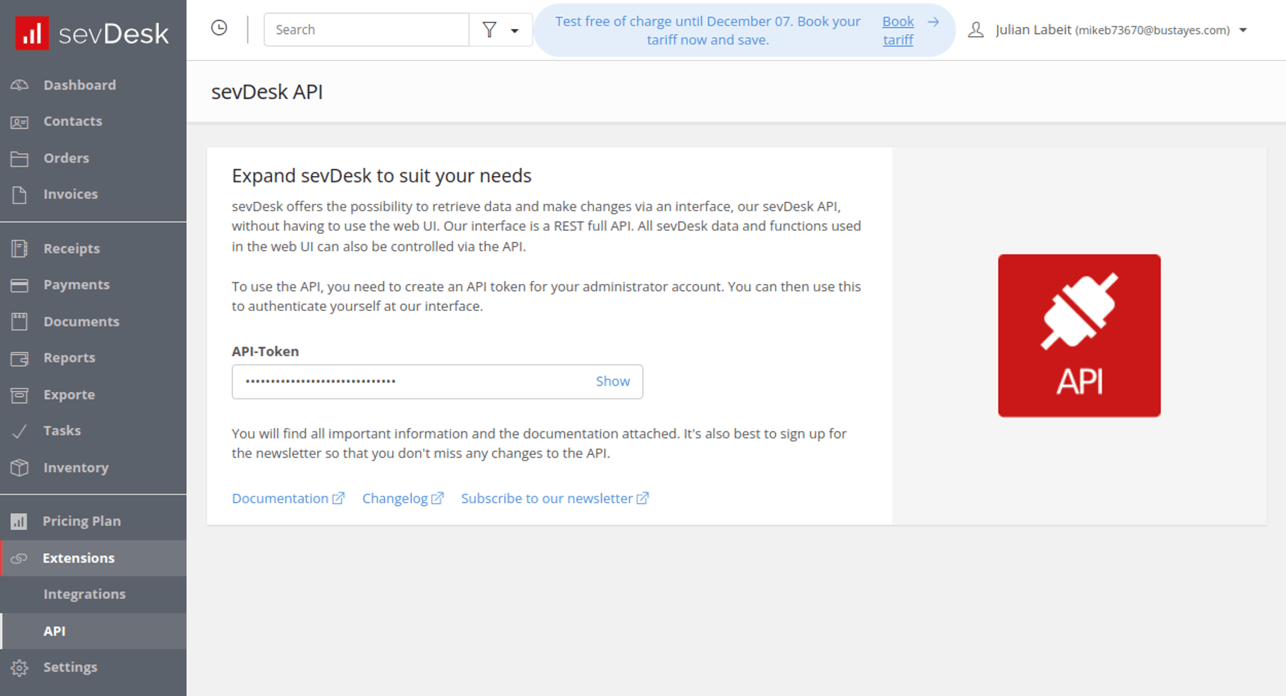Click the Receipts sidebar icon
This screenshot has height=696, width=1286.
(x=19, y=249)
